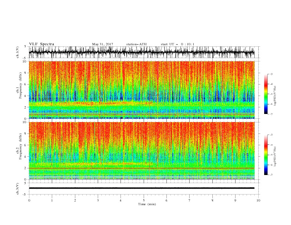Click the time axis "3" tick label
Screen dimensions: 291x225
[98, 200]
